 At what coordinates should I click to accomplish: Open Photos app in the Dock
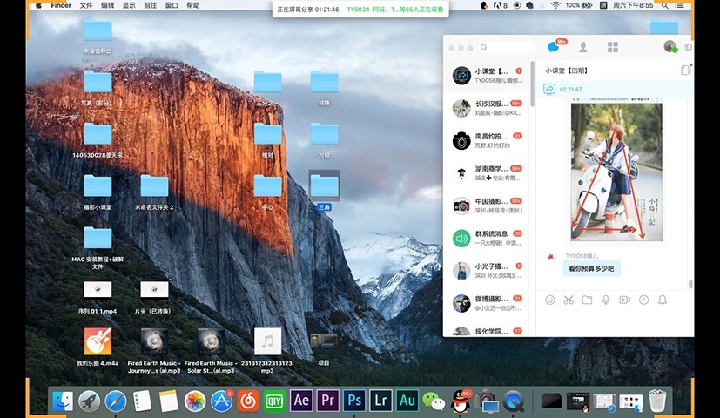tap(195, 401)
